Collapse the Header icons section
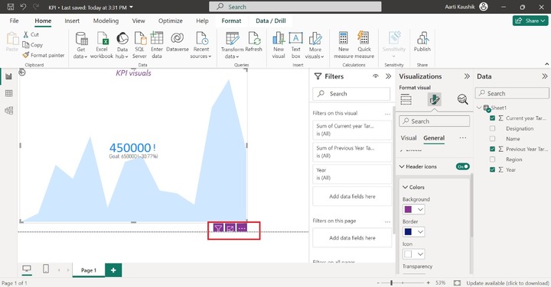The height and width of the screenshot is (287, 551). [x=402, y=166]
